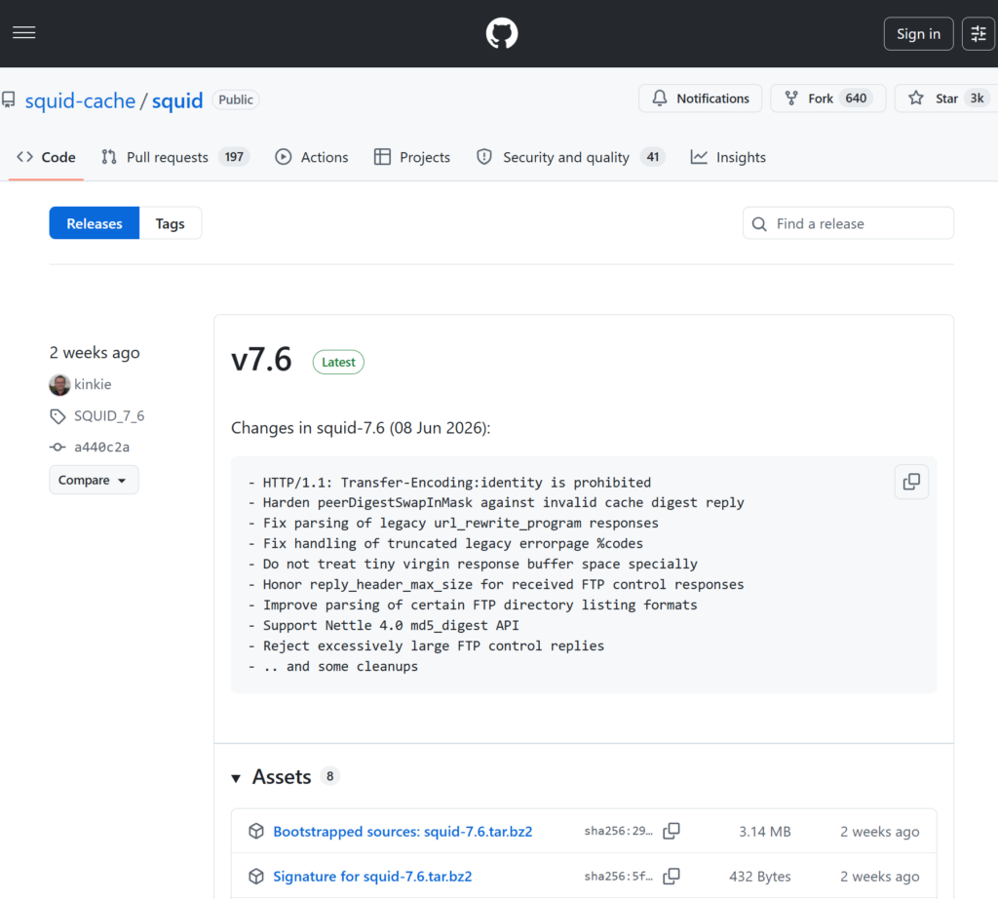Click the fork count 640
998x899 pixels.
(x=856, y=98)
